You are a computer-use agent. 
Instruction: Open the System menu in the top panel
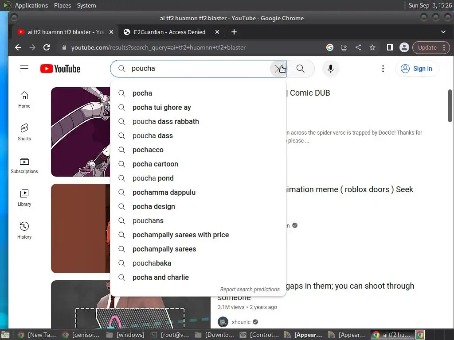(x=86, y=5)
